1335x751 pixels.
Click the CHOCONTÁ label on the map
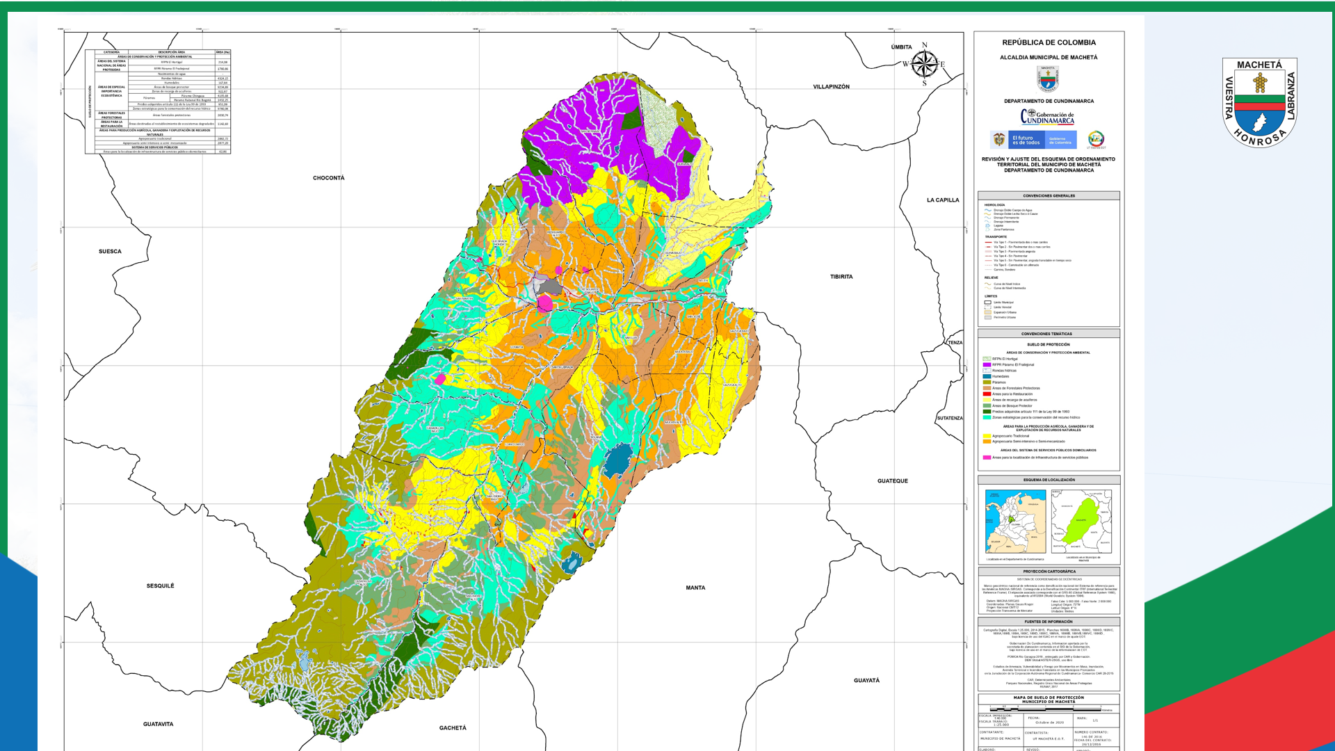coord(328,178)
